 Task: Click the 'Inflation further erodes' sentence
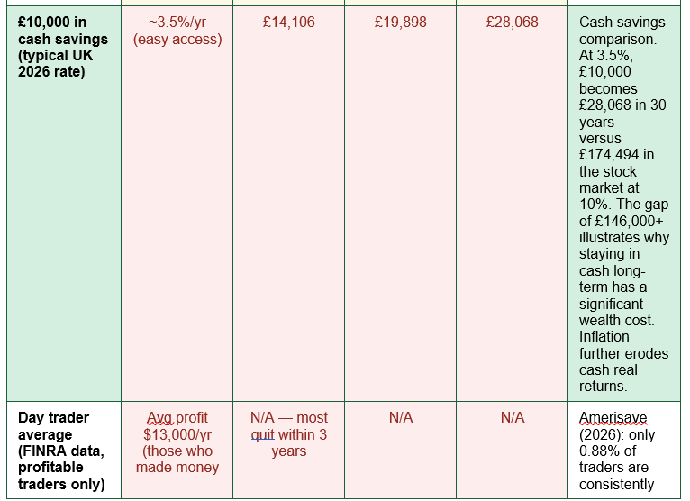[623, 345]
